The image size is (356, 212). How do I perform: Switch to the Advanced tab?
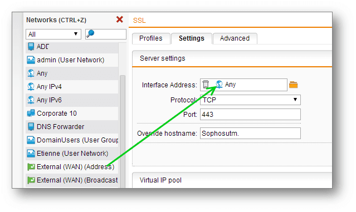[x=235, y=38]
